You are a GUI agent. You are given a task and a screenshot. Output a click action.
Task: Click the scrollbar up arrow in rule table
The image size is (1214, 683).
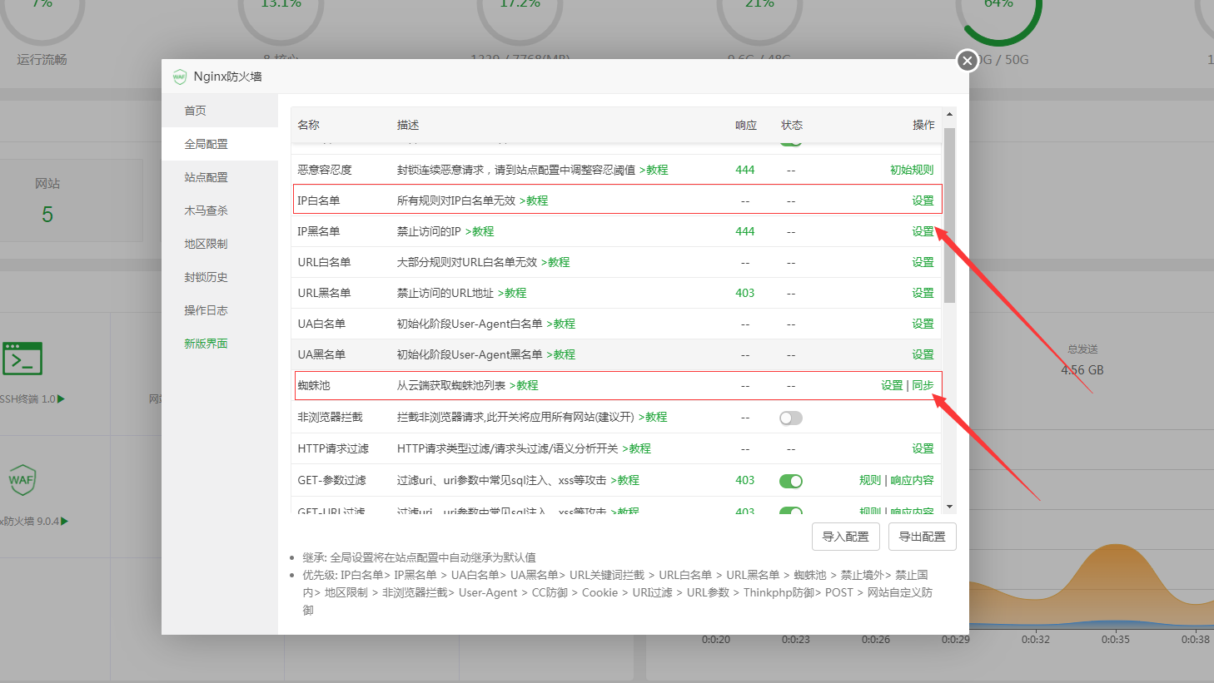949,114
